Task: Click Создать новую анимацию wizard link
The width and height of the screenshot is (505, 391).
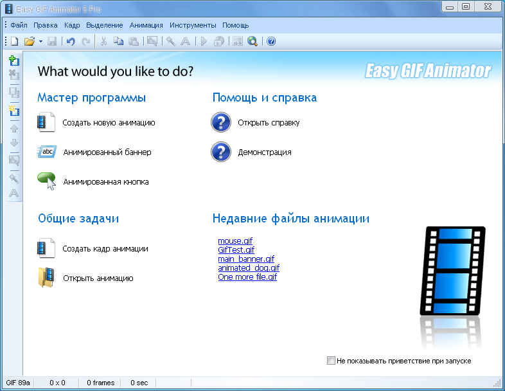Action: pos(109,123)
